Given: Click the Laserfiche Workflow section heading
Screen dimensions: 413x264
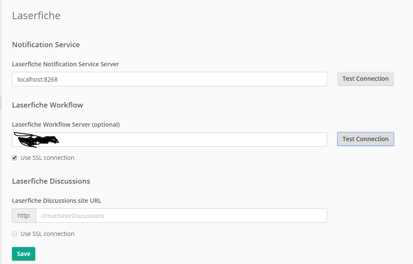Looking at the screenshot, I should point(48,105).
